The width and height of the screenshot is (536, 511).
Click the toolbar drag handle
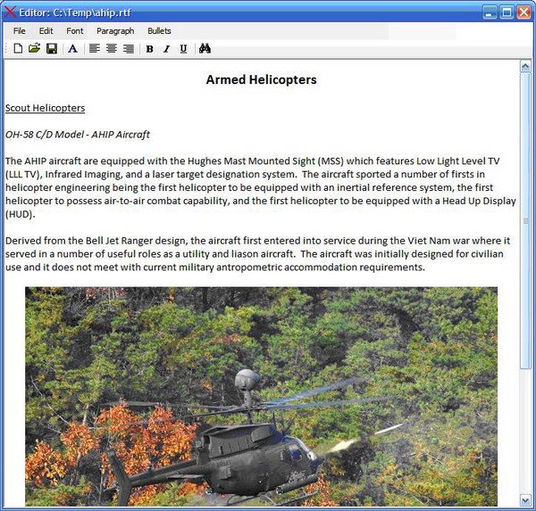6,48
